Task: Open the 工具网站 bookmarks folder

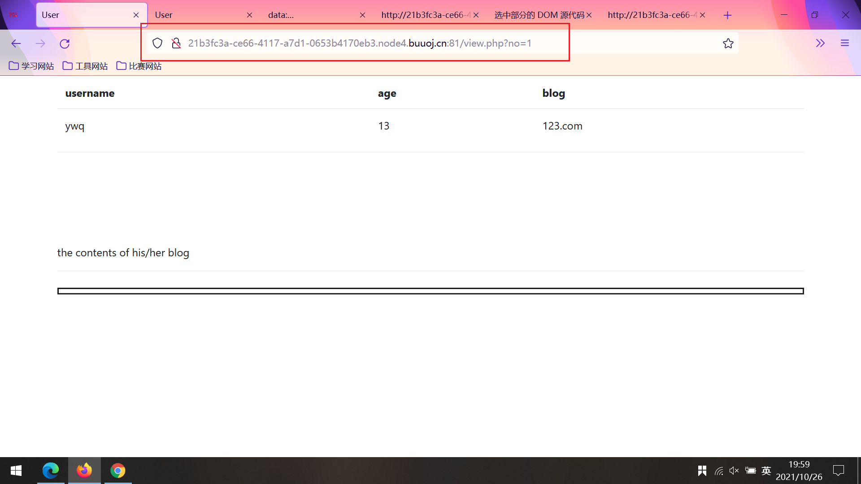Action: pyautogui.click(x=85, y=66)
